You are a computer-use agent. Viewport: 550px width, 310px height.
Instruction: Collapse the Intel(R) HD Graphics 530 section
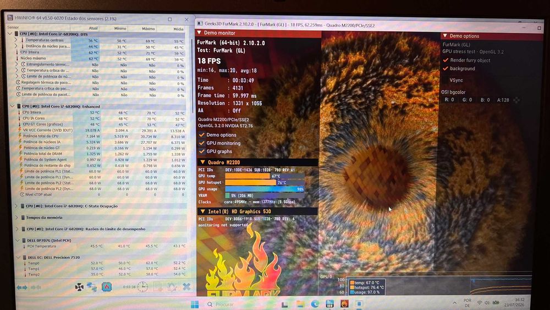203,211
